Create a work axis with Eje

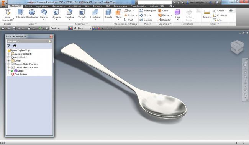click(x=129, y=11)
